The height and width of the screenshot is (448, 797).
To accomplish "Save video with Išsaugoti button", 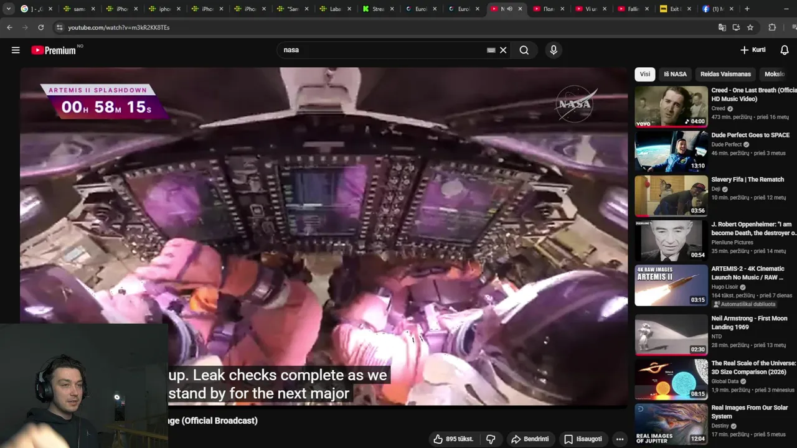I will (583, 439).
